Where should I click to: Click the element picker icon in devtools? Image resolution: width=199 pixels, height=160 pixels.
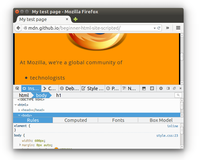coord(17,88)
